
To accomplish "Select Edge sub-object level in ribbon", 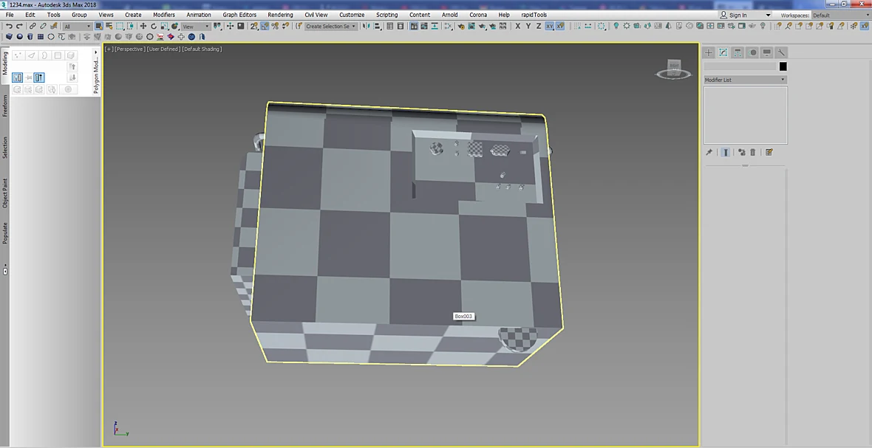I will tap(31, 55).
